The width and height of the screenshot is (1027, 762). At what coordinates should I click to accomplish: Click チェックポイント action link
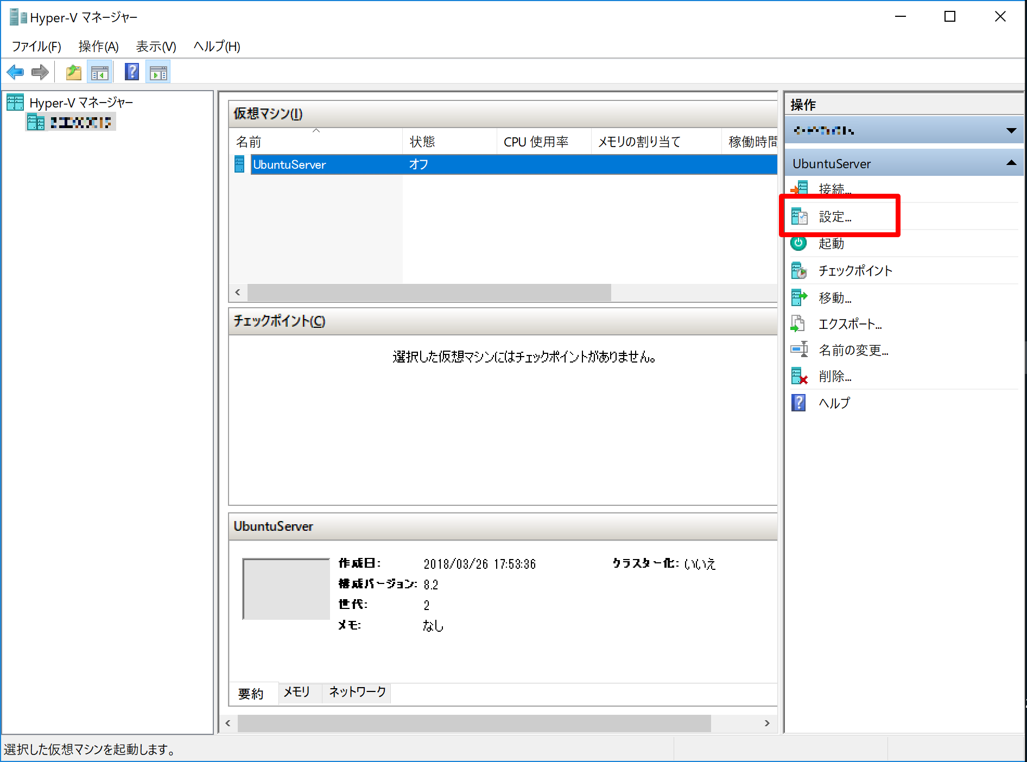[855, 270]
